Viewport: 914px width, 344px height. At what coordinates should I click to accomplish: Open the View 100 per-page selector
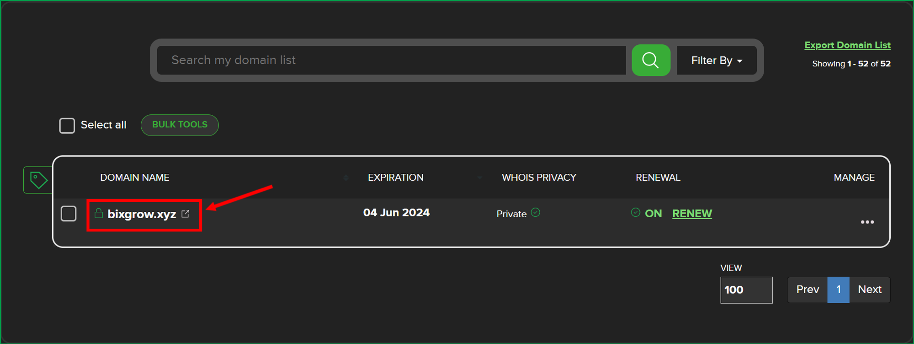pos(746,290)
